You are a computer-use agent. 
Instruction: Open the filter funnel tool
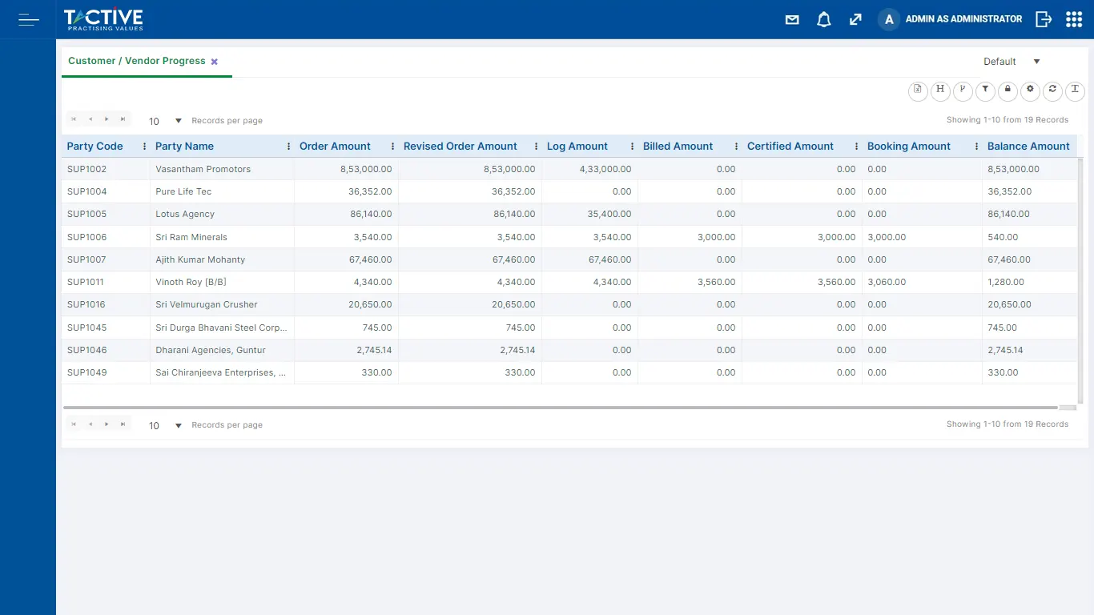pyautogui.click(x=985, y=90)
